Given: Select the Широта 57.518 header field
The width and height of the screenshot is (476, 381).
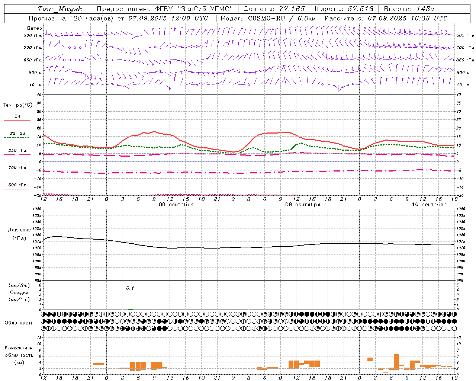Looking at the screenshot, I should 344,9.
